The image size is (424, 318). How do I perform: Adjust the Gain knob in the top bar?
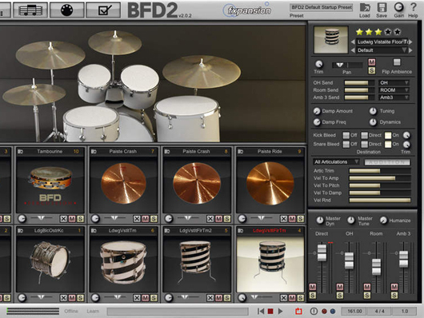click(x=398, y=7)
